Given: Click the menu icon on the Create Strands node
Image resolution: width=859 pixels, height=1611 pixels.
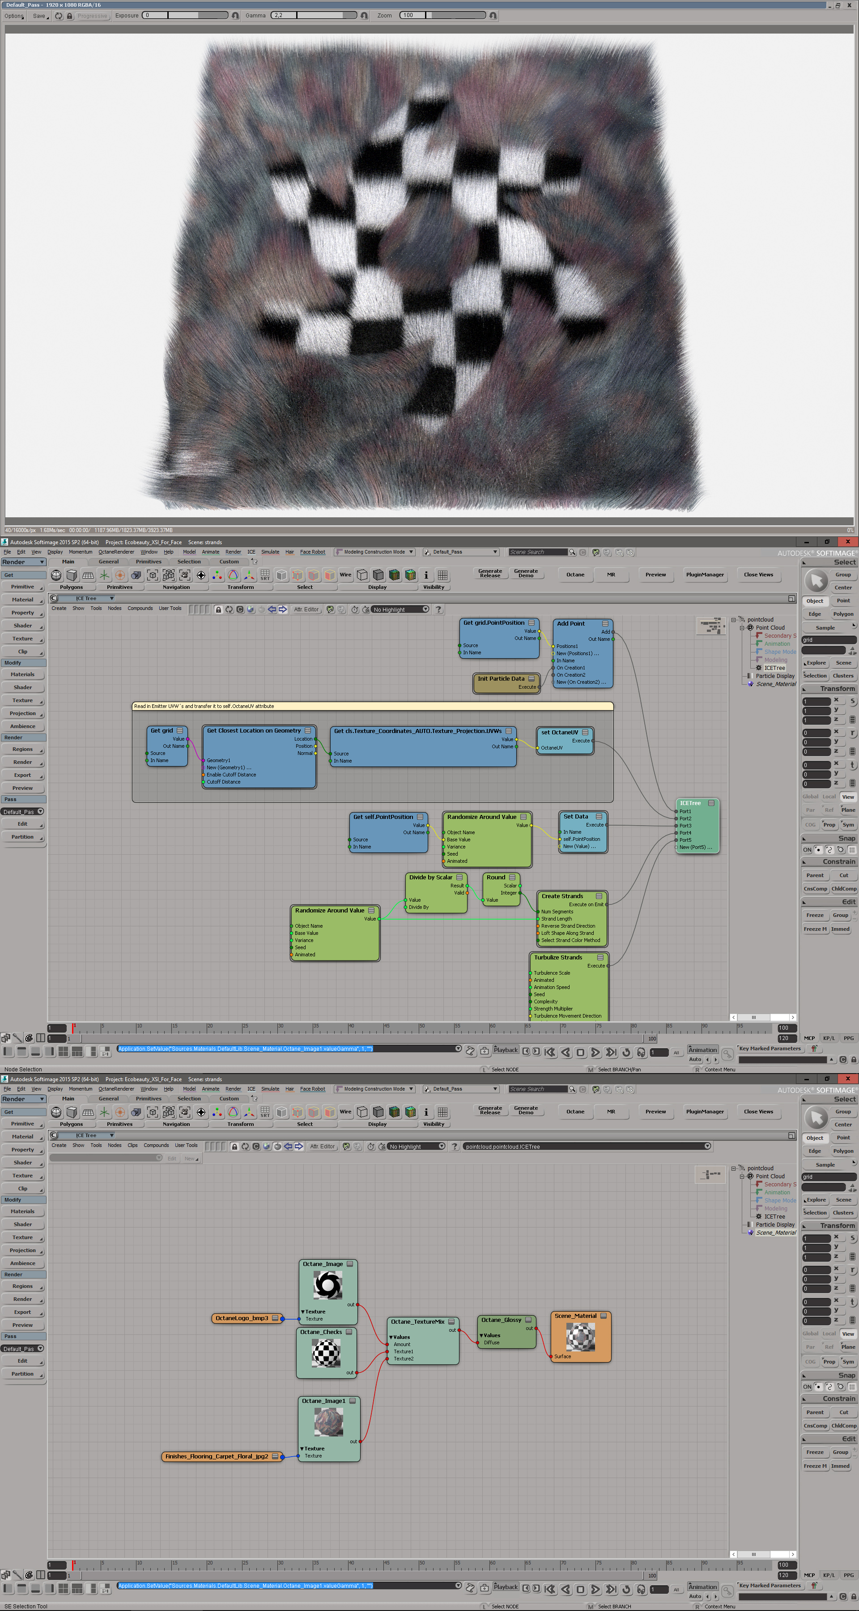Looking at the screenshot, I should (x=599, y=895).
